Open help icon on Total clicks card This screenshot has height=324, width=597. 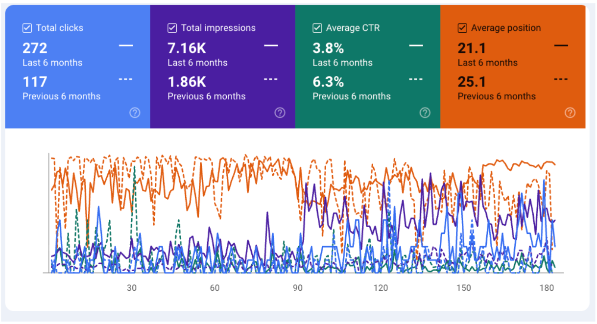(x=135, y=113)
